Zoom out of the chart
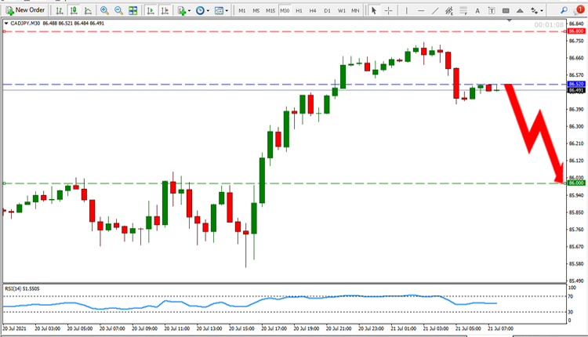 click(118, 10)
